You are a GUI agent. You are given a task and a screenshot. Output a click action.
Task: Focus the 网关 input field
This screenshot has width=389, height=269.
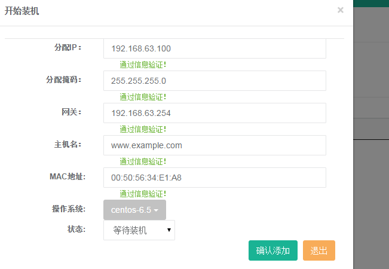[x=215, y=113]
